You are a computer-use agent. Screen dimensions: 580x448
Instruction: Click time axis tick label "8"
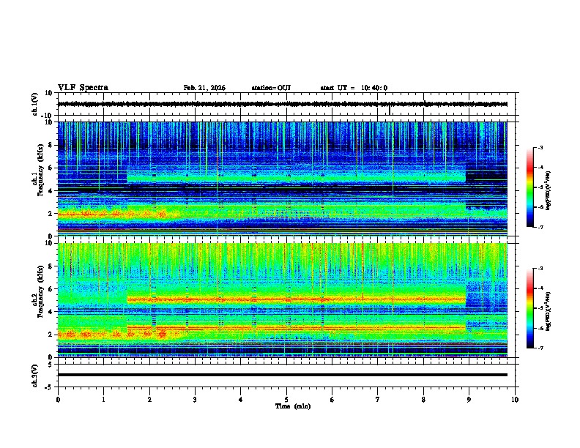click(423, 400)
